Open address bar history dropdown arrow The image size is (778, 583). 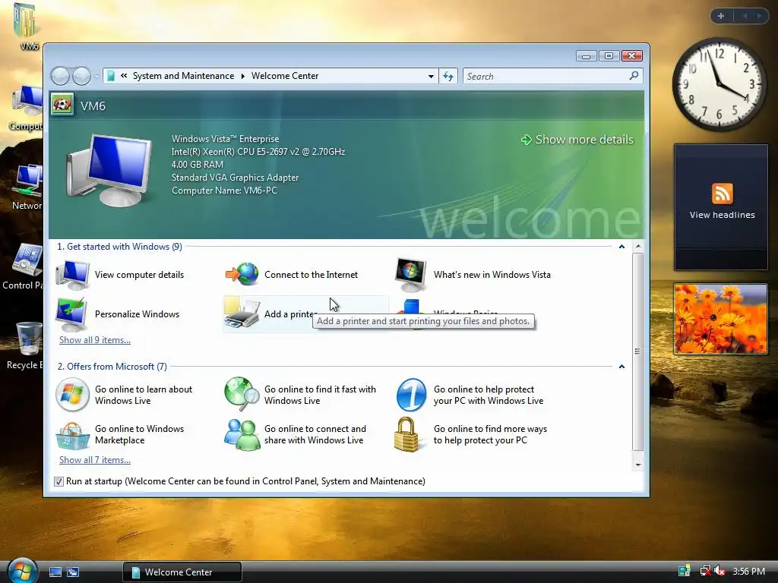pos(431,77)
